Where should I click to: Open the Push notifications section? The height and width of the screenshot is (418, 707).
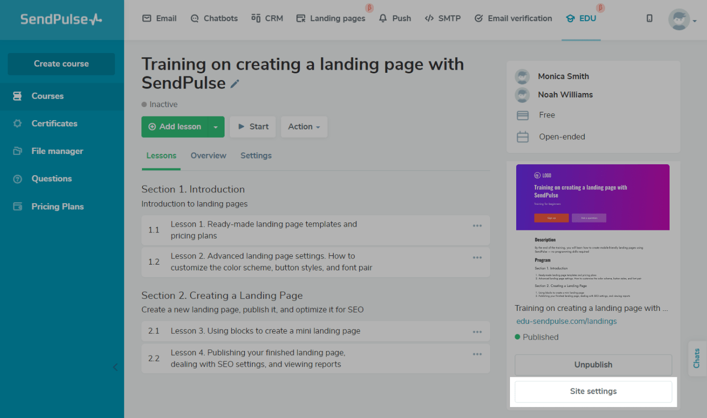pos(395,18)
